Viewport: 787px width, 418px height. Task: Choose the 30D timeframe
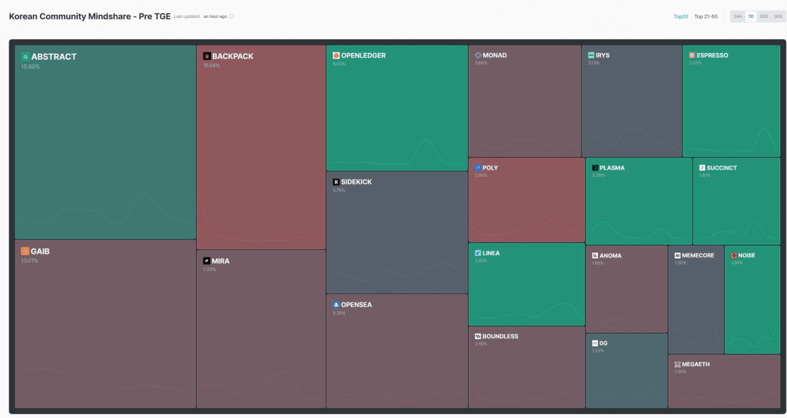[764, 17]
